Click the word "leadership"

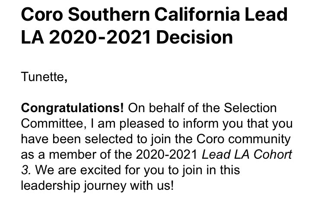pyautogui.click(x=51, y=186)
